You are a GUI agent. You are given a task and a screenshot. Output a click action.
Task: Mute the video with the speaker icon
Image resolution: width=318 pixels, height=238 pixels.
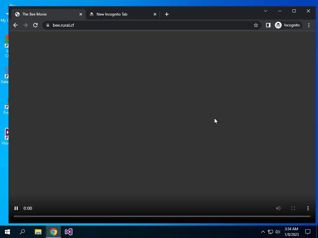(278, 208)
